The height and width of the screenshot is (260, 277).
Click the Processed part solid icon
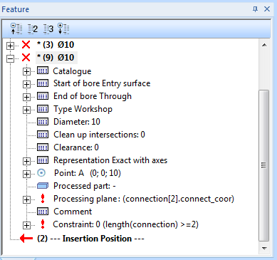point(43,186)
